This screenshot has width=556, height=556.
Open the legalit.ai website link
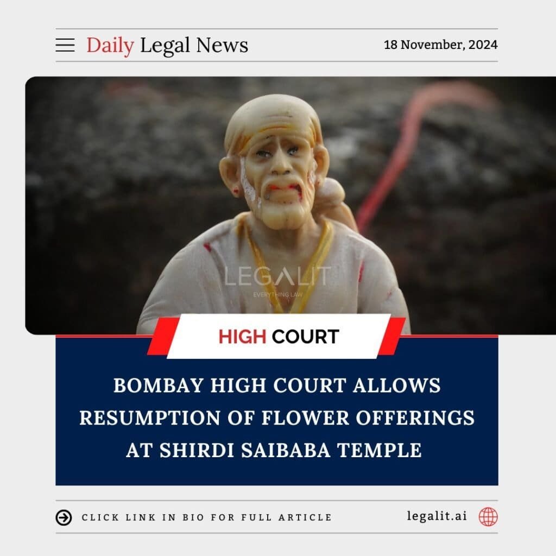pos(437,516)
